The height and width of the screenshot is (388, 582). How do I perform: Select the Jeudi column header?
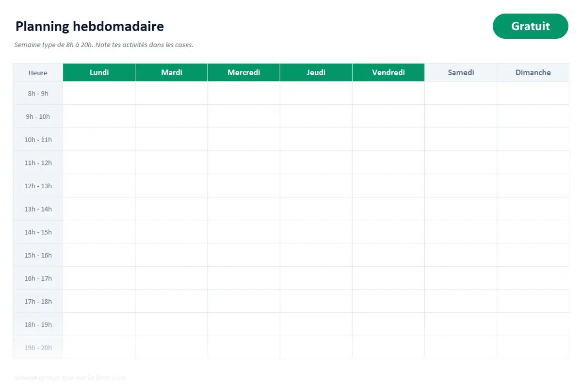pyautogui.click(x=316, y=72)
